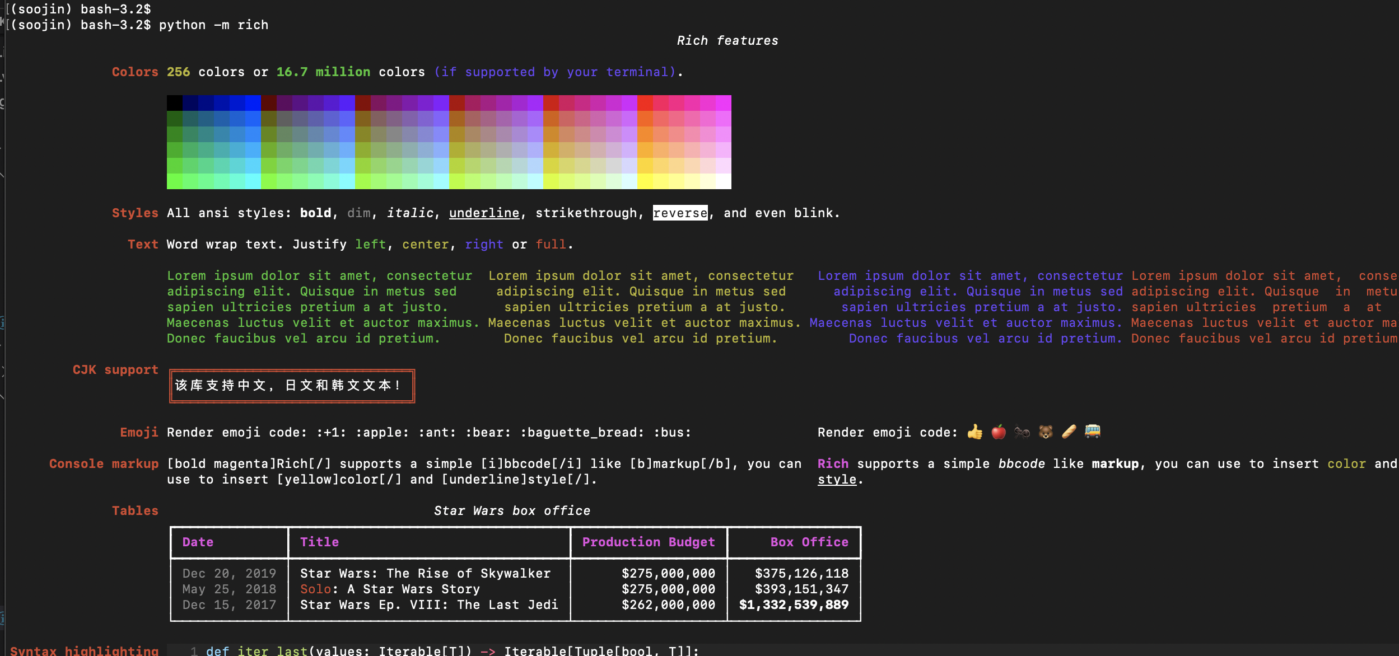Screen dimensions: 1399x656
Task: Click the black swatch in the color palette
Action: [x=175, y=103]
